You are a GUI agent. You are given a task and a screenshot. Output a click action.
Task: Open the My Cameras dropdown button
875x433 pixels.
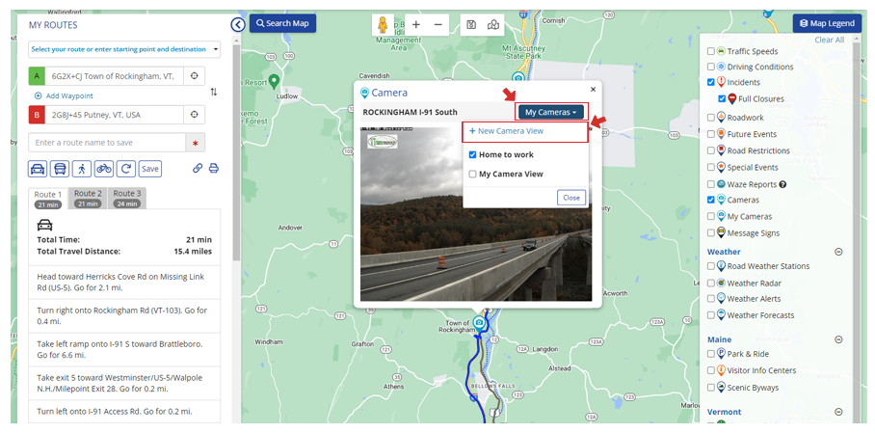click(551, 112)
